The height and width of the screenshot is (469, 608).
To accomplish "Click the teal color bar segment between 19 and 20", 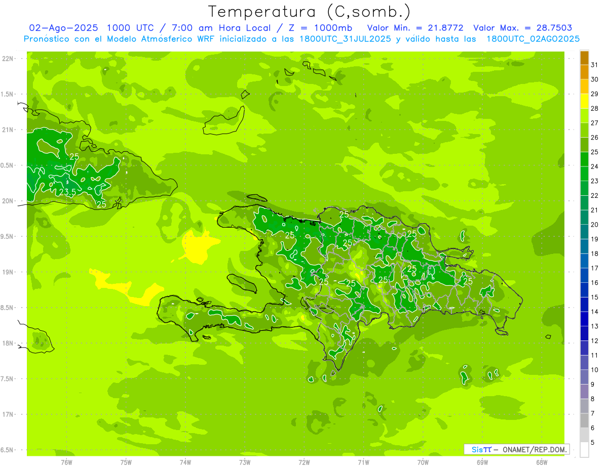I will 584,232.
